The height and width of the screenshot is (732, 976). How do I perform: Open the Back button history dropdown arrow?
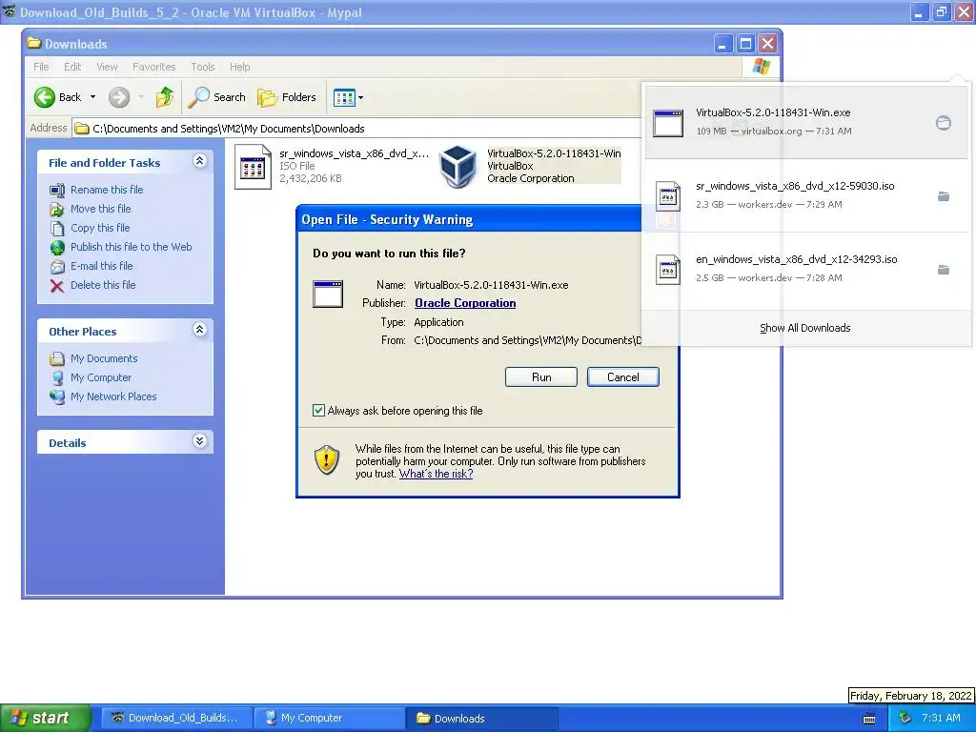click(x=92, y=97)
